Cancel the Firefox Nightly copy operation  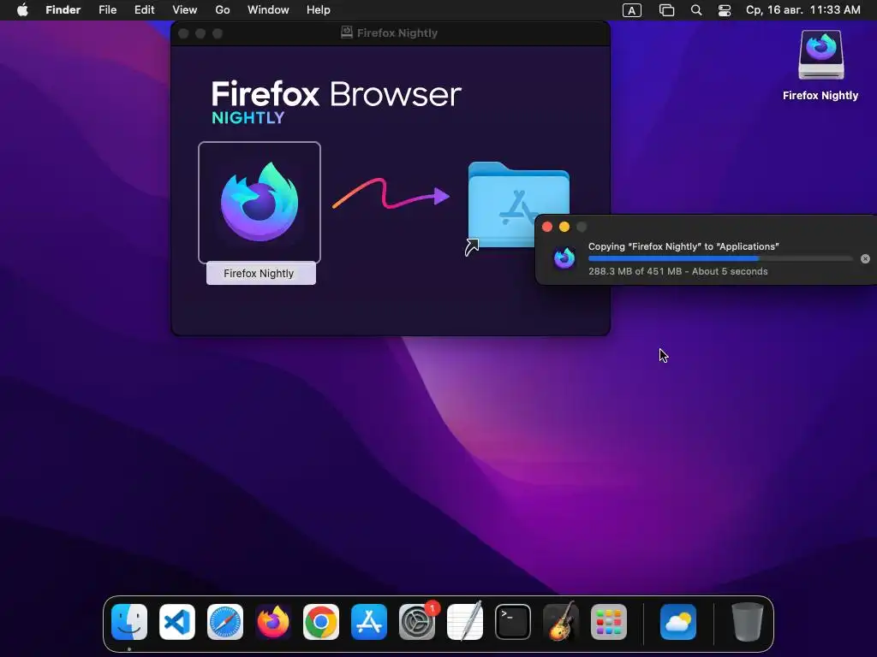(x=865, y=258)
